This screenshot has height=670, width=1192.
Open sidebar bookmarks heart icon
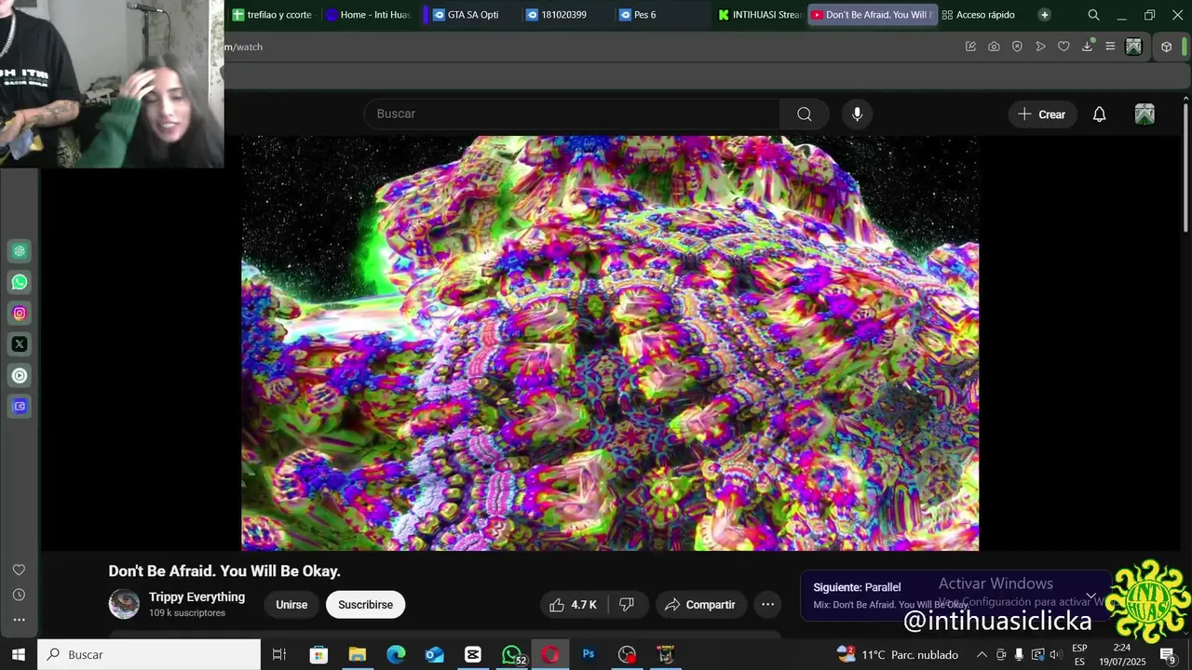tap(19, 569)
